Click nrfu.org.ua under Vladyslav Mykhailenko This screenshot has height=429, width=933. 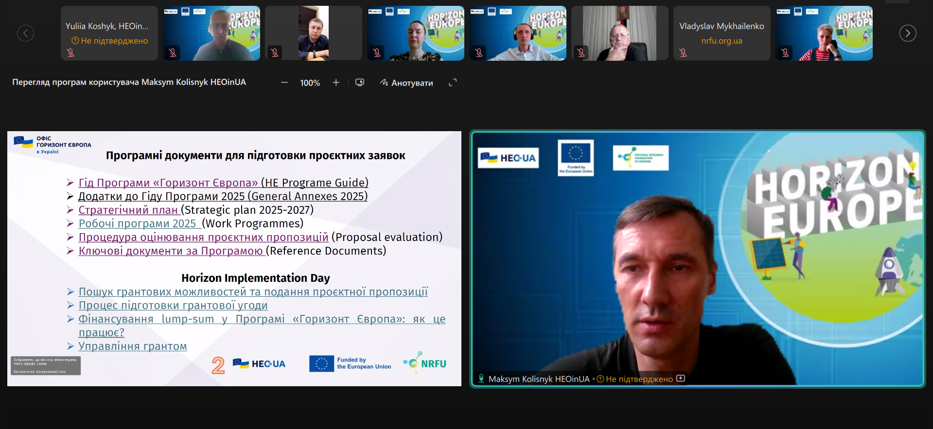click(722, 41)
